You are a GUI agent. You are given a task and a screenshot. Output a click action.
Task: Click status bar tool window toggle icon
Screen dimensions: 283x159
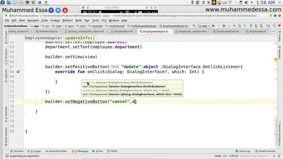(7, 156)
